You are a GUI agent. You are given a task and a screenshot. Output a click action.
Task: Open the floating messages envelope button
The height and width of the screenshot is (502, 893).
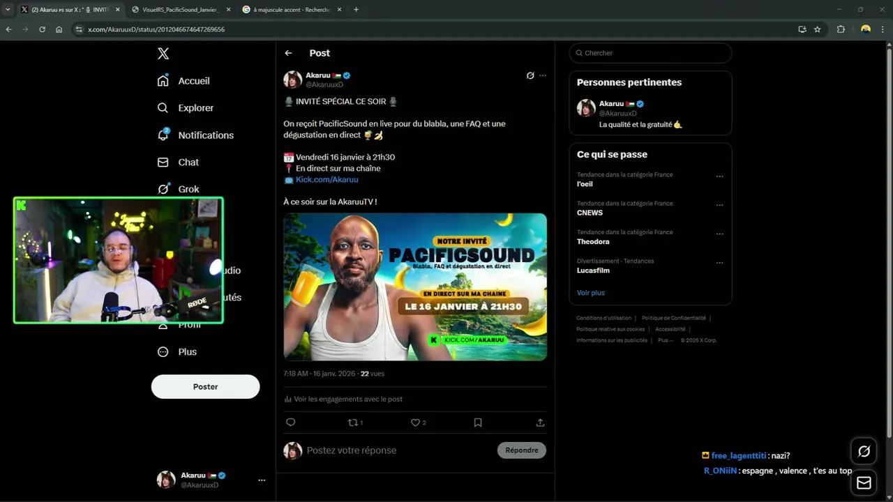(x=864, y=482)
